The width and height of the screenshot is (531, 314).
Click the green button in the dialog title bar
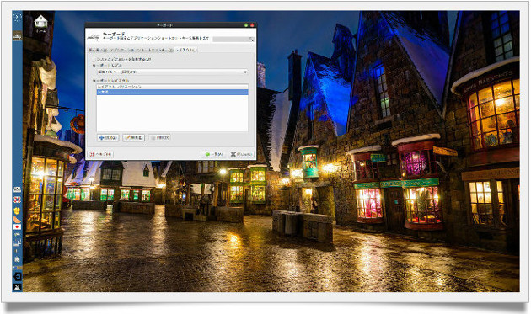[x=246, y=25]
